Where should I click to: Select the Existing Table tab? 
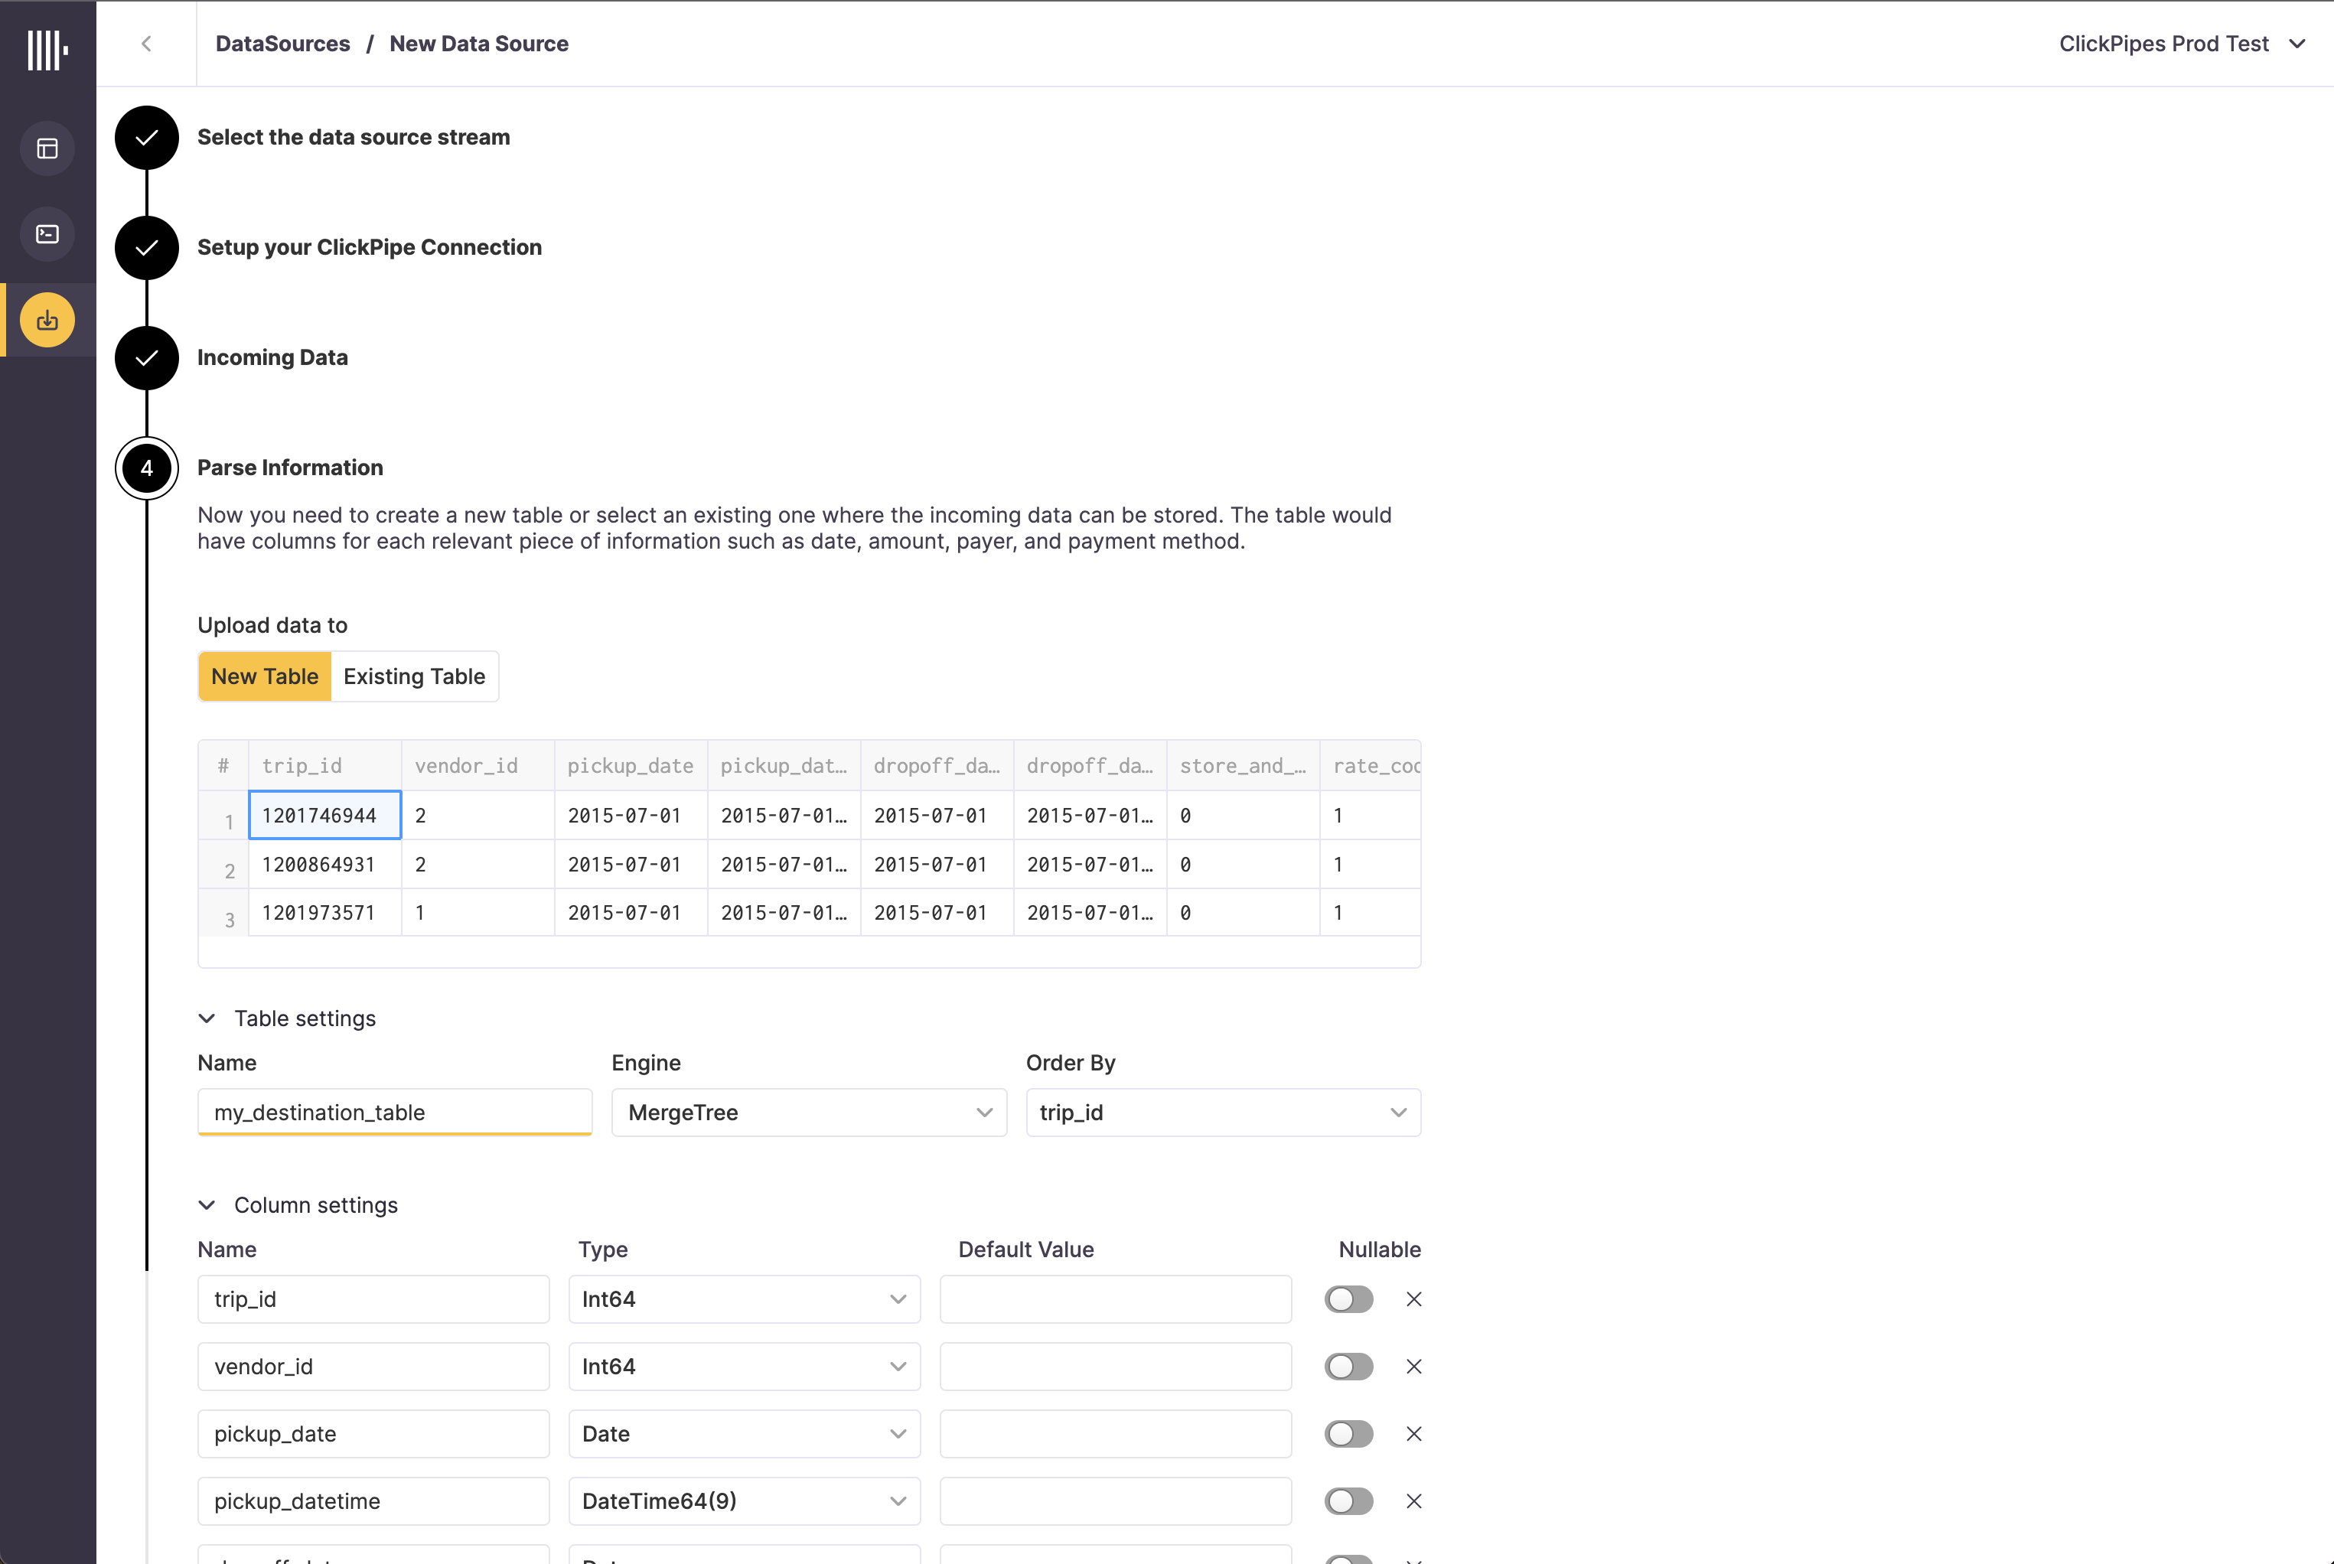(414, 676)
